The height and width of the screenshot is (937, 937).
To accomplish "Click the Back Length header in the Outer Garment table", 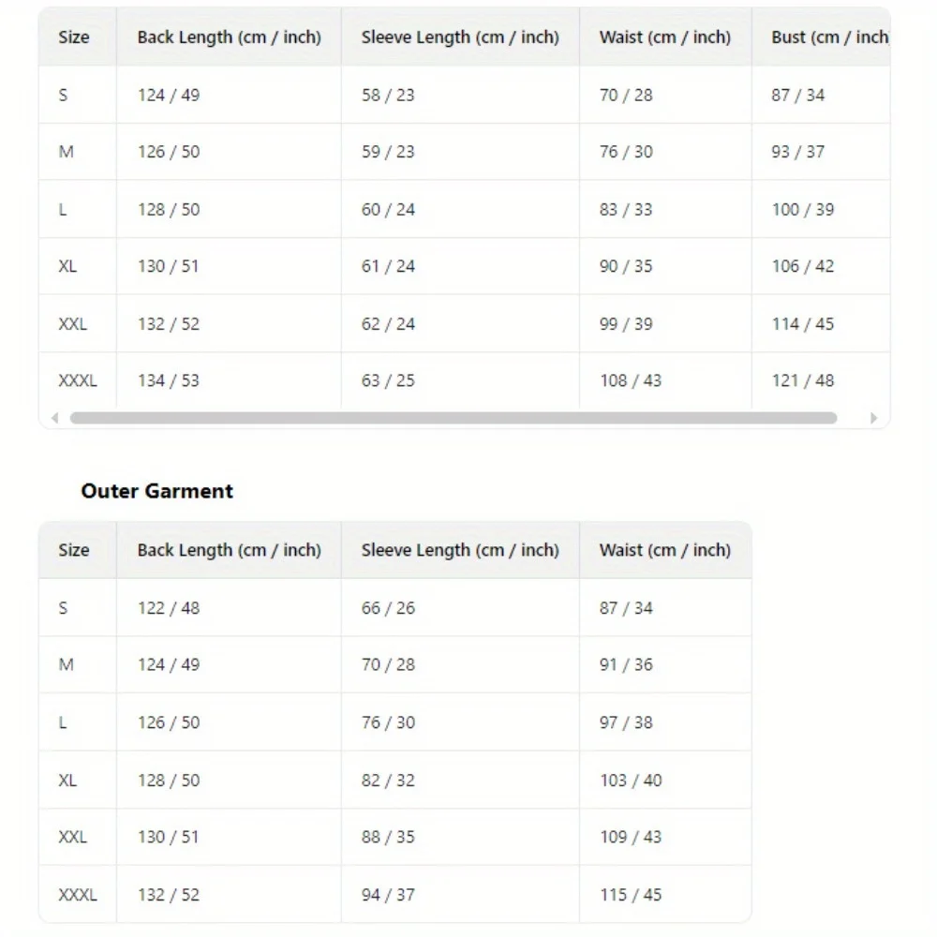I will point(229,550).
